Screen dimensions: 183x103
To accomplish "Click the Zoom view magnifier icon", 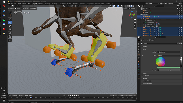I will [x=135, y=20].
